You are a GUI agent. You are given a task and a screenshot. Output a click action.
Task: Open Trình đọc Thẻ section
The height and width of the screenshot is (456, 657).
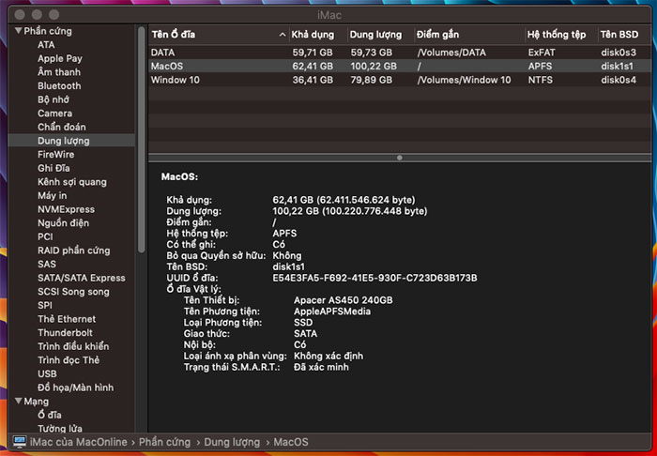(69, 360)
